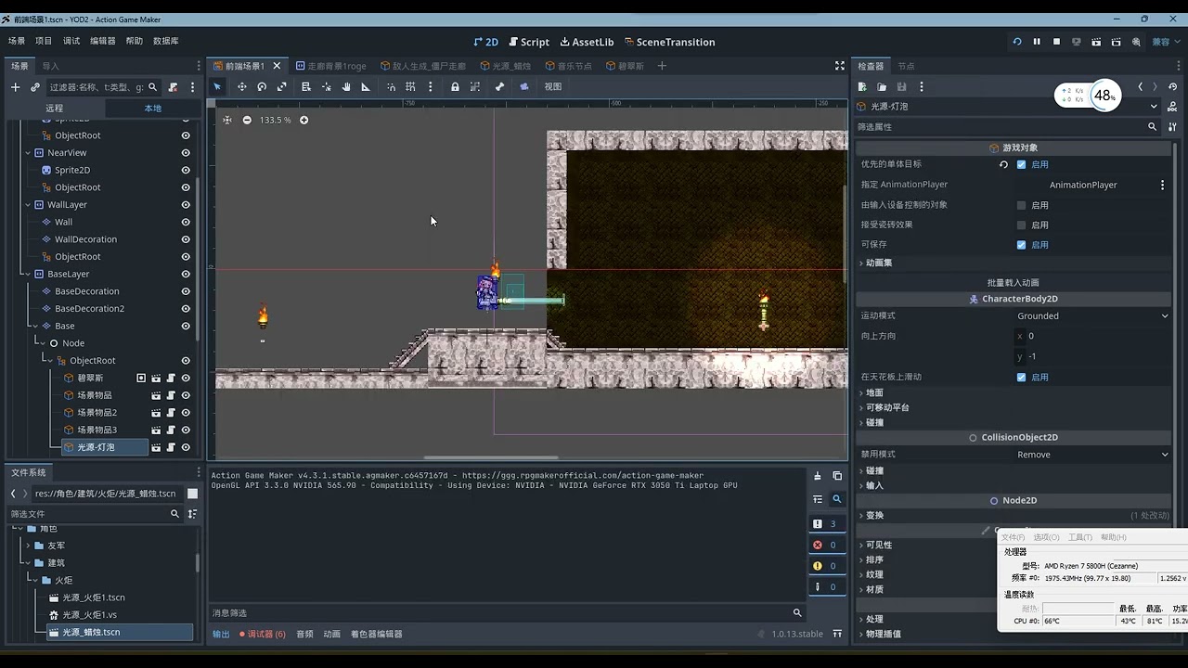Open inspector object history icon
The image size is (1188, 668).
pos(1173,87)
